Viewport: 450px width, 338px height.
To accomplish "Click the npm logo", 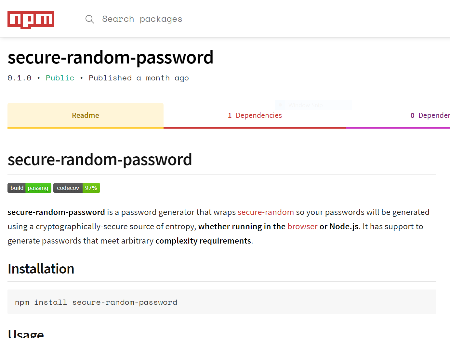I will (x=31, y=20).
